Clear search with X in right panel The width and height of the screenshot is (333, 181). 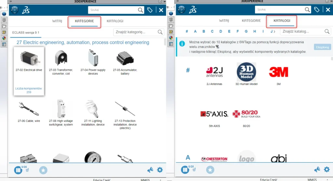(328, 9)
